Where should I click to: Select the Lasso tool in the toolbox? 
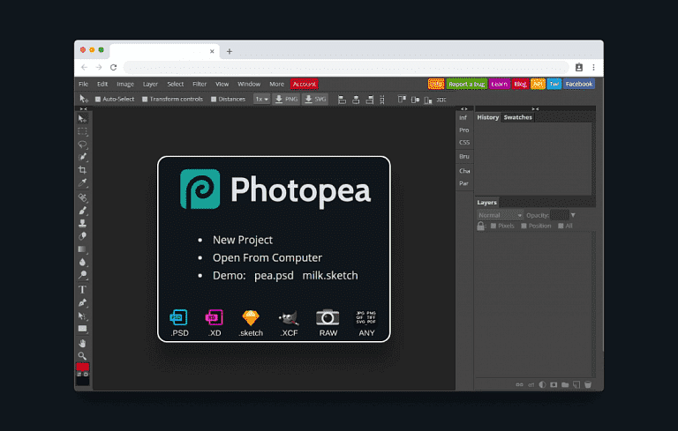click(x=82, y=144)
